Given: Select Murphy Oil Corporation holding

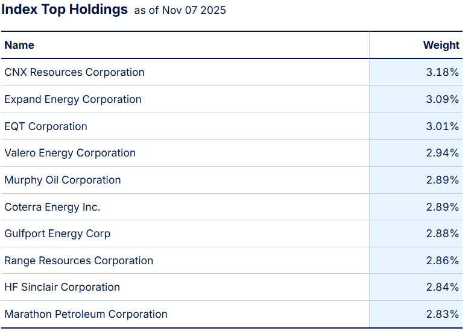Looking at the screenshot, I should (x=62, y=180).
